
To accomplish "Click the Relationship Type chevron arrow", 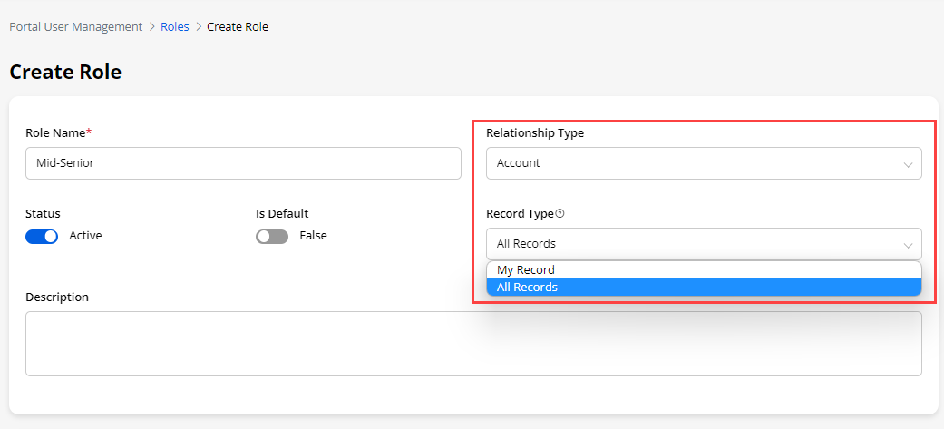I will point(908,164).
